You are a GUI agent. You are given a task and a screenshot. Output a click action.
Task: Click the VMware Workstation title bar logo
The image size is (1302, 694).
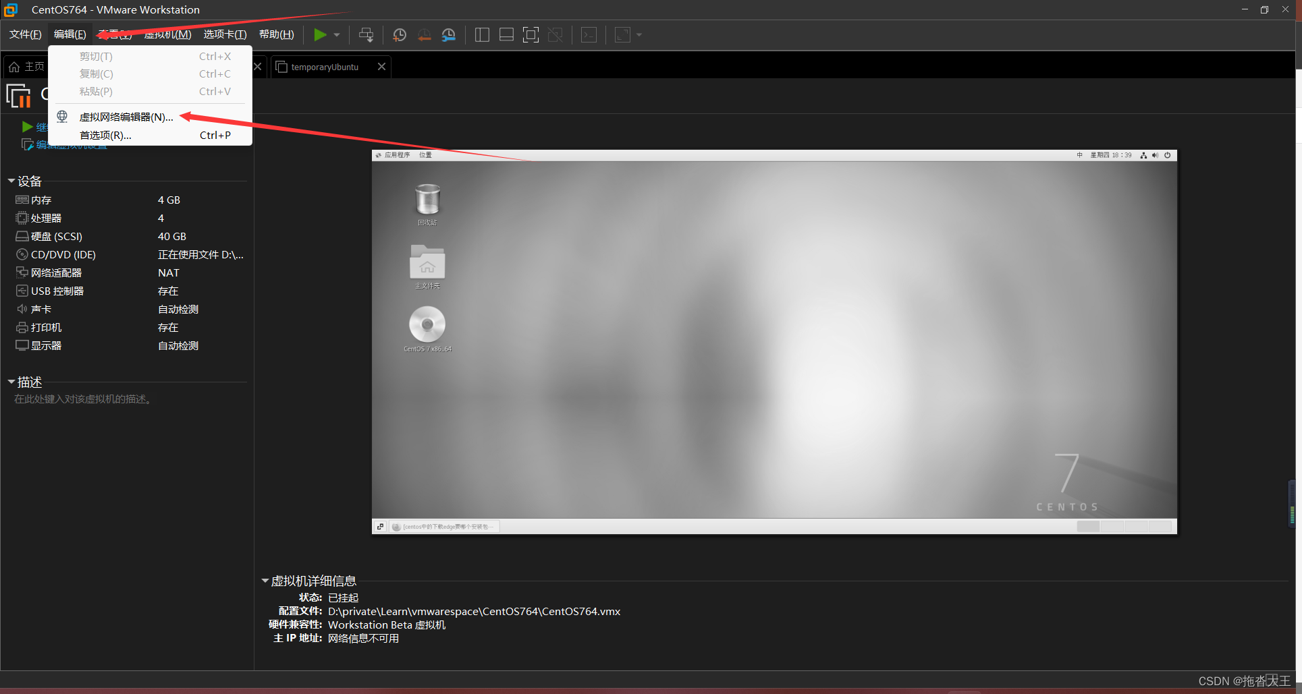[11, 9]
